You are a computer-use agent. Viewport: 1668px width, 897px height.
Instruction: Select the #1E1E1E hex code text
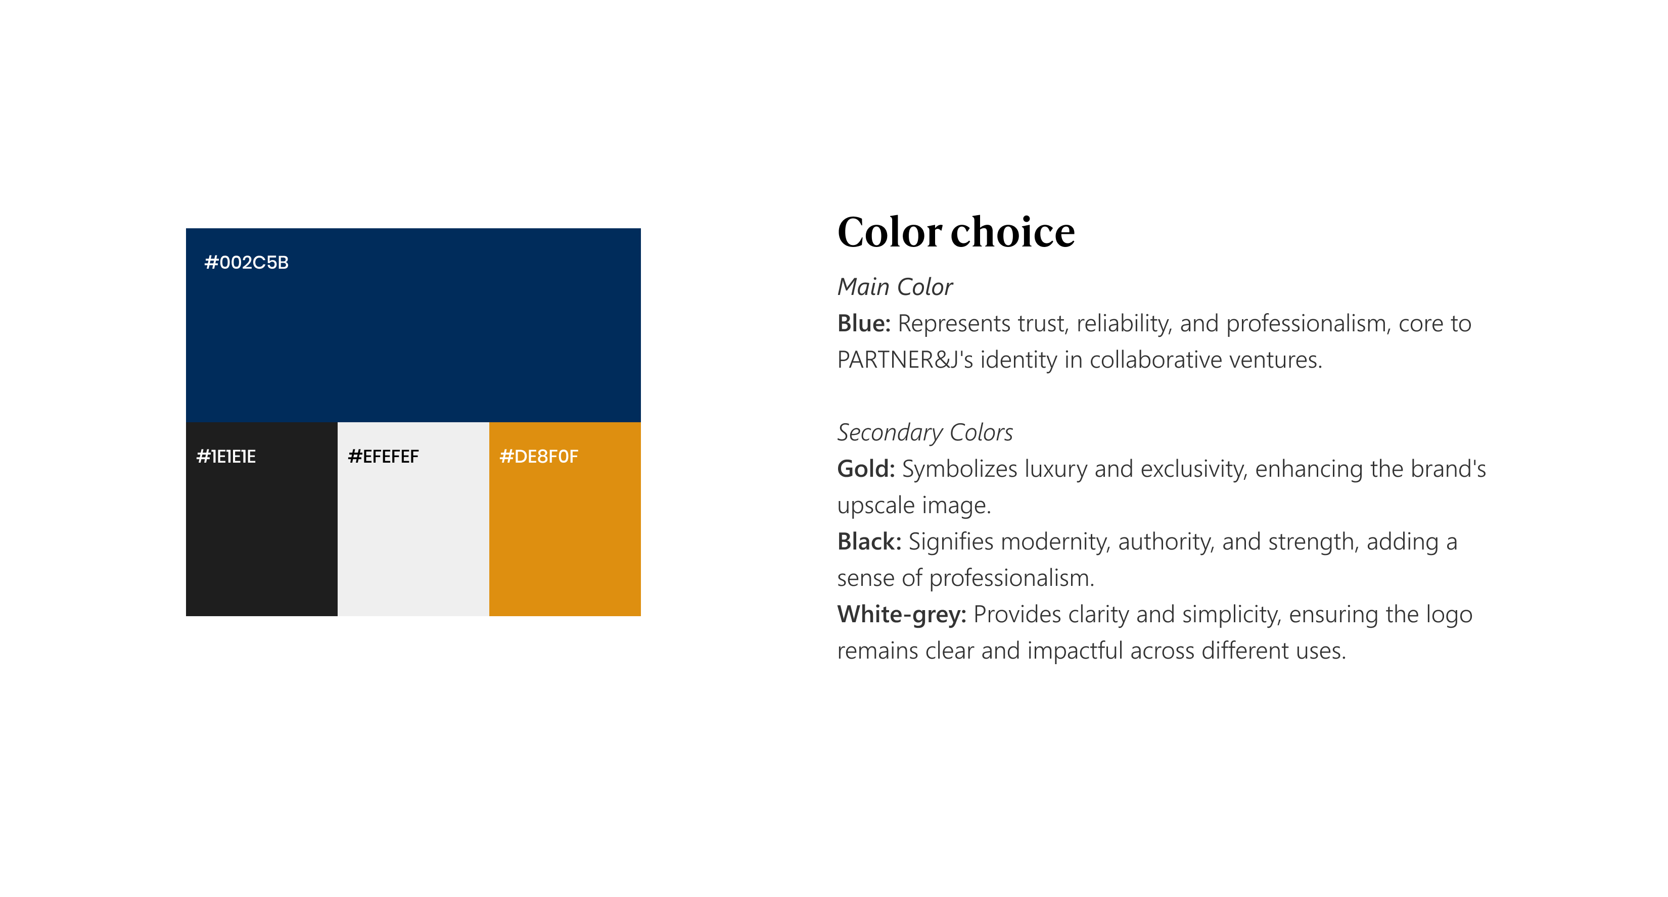[x=226, y=456]
